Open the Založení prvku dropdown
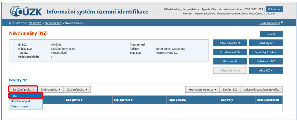 click(x=23, y=89)
